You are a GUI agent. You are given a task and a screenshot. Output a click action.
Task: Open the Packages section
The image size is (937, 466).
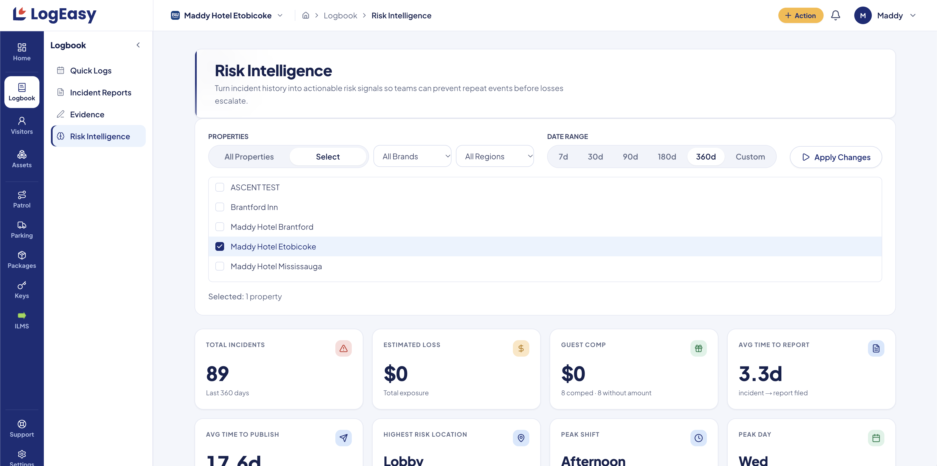point(22,260)
